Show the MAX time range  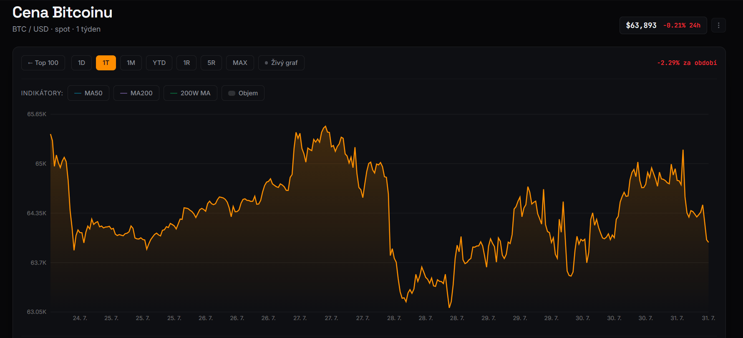(x=240, y=63)
